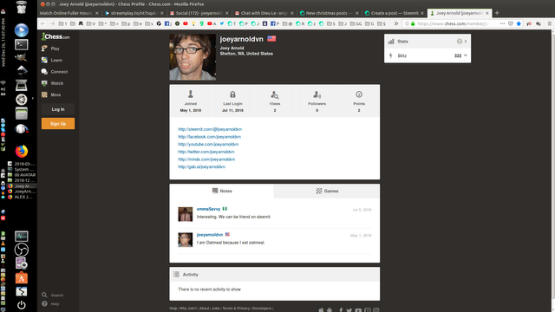This screenshot has height=312, width=555.
Task: Click emmaSavvy's avatar thumbnail in notes
Action: 185,214
